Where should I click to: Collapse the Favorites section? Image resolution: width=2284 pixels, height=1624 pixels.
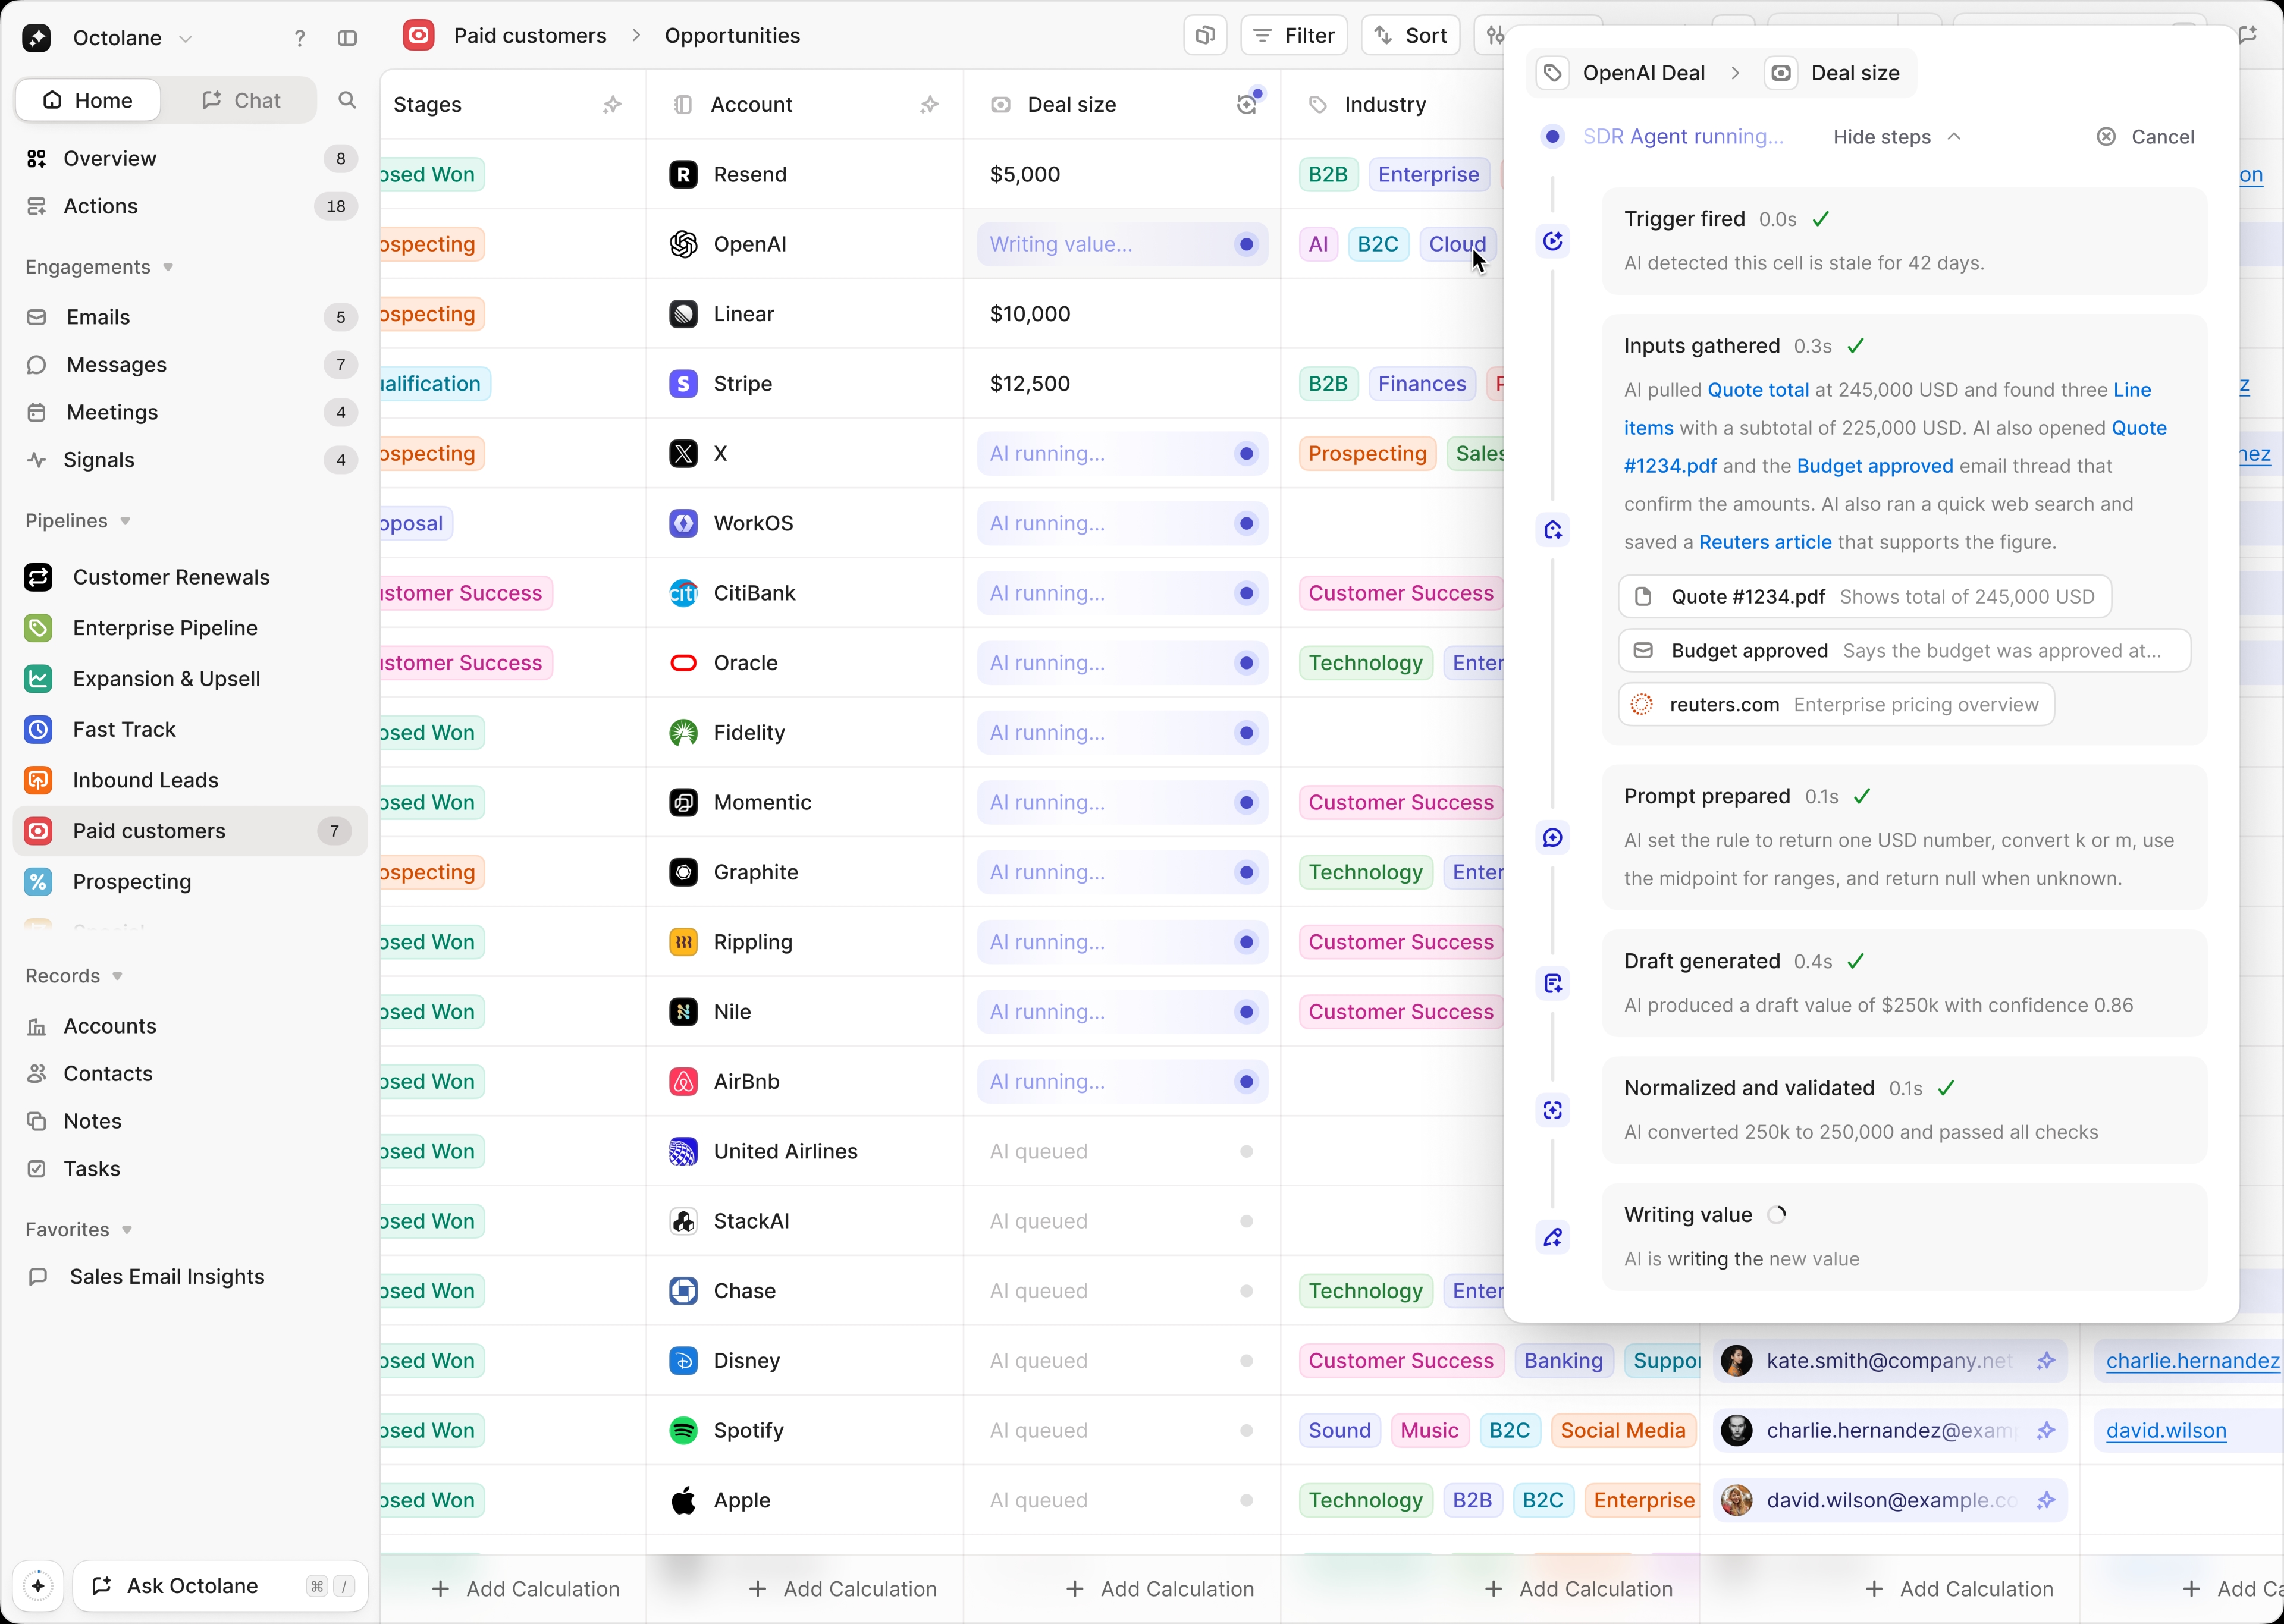pyautogui.click(x=79, y=1230)
